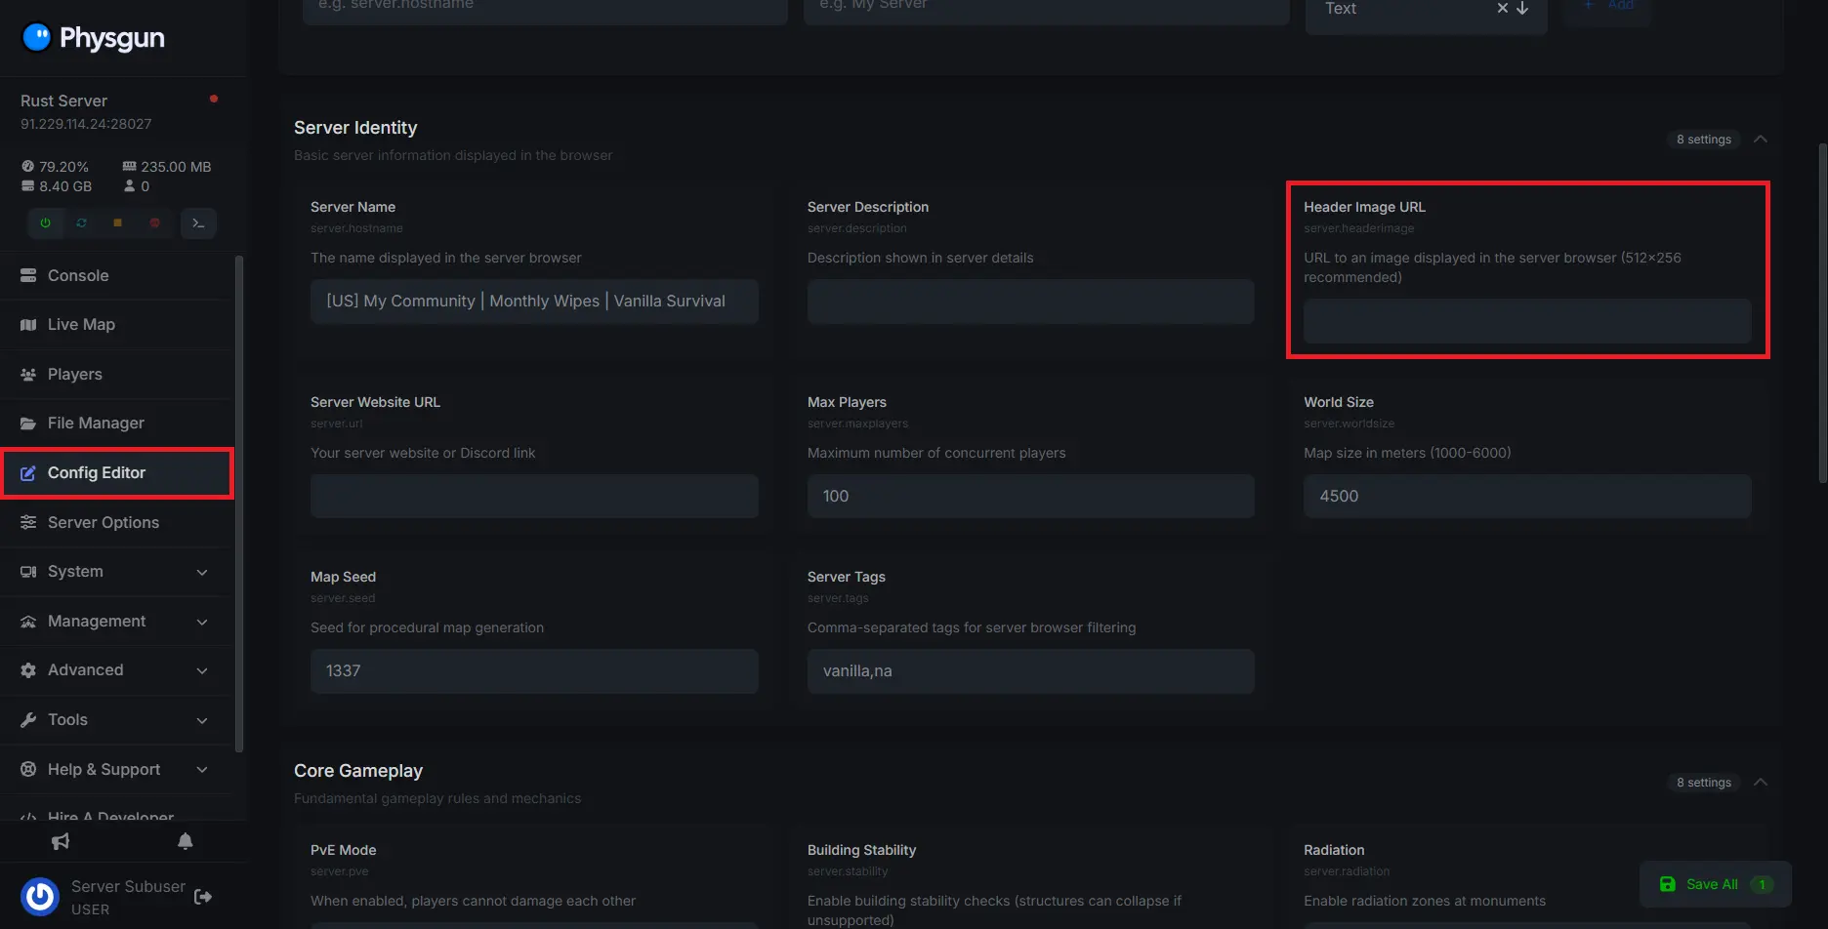Open announcements via the megaphone icon

click(x=61, y=841)
